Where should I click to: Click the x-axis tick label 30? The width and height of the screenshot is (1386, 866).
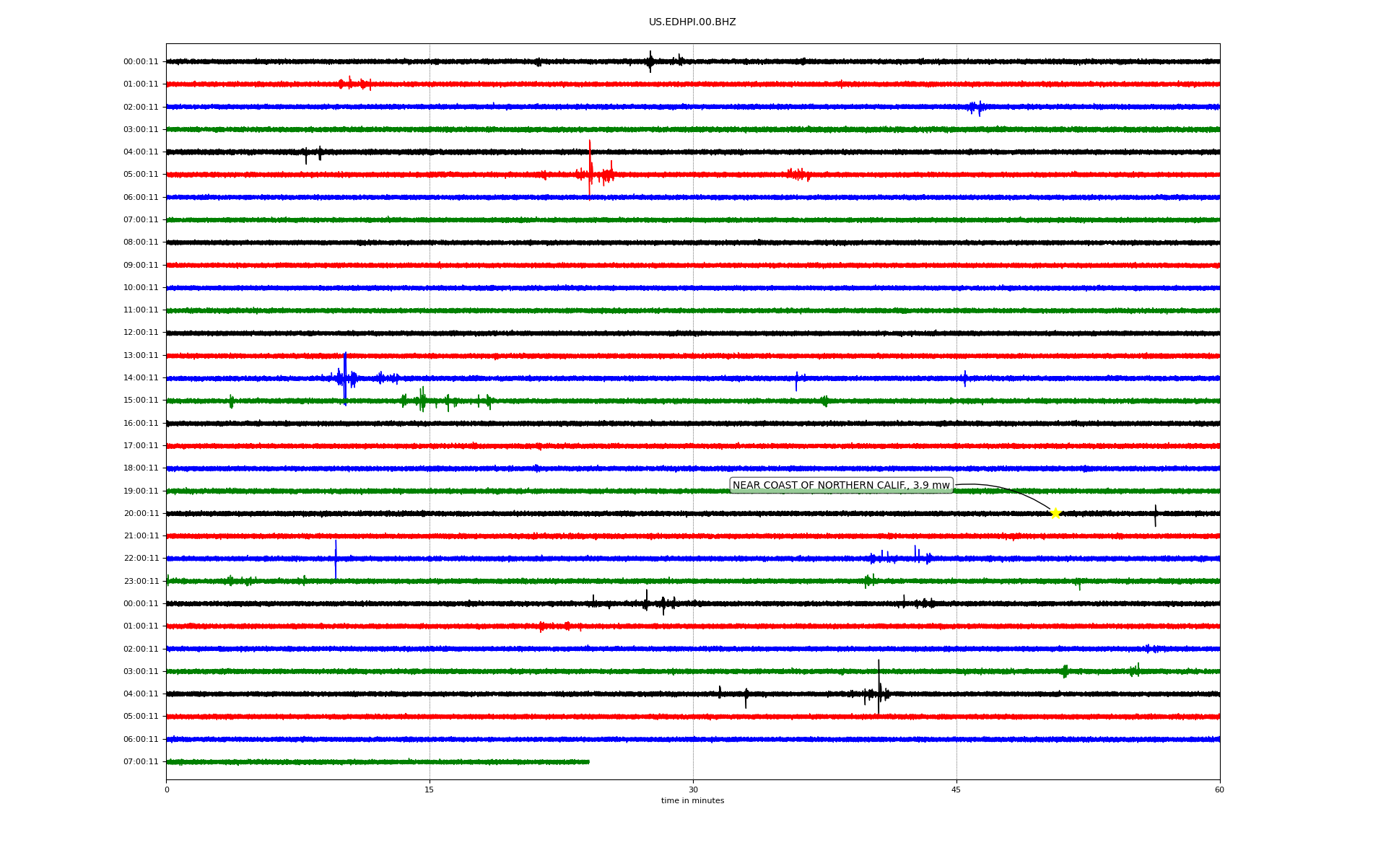click(x=693, y=790)
